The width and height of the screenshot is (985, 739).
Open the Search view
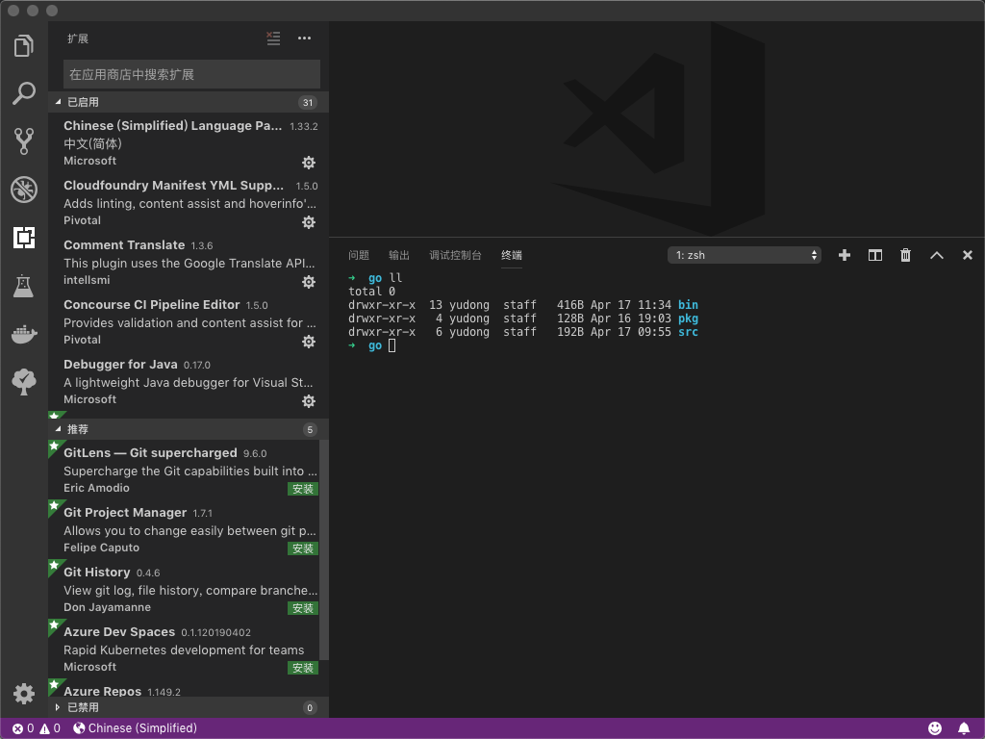tap(24, 92)
